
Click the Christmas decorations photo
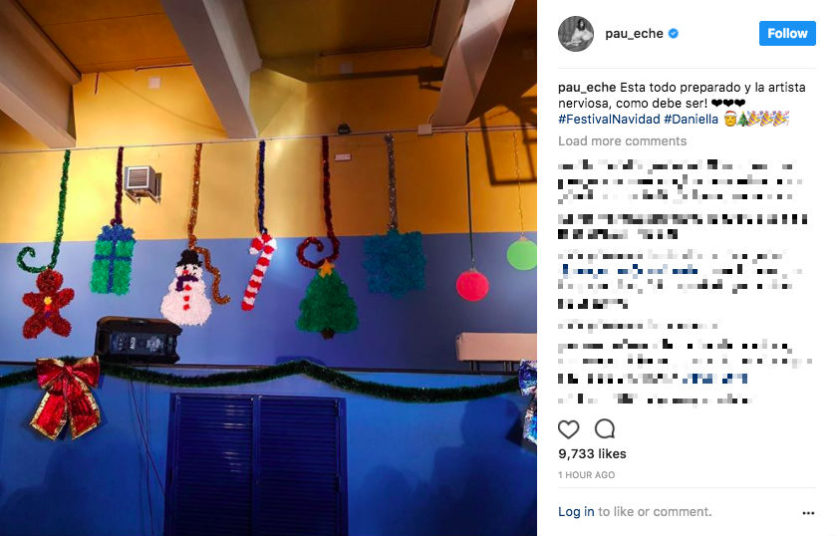[268, 268]
